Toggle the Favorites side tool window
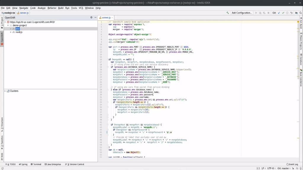The image size is (303, 170). click(x=2, y=142)
